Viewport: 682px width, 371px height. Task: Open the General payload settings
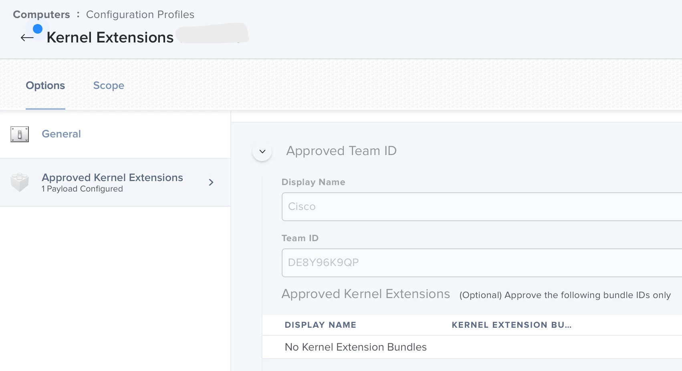click(115, 134)
